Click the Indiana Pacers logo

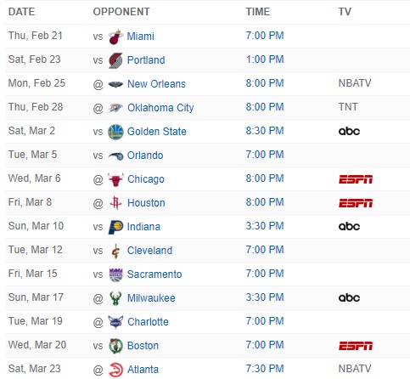coord(115,227)
